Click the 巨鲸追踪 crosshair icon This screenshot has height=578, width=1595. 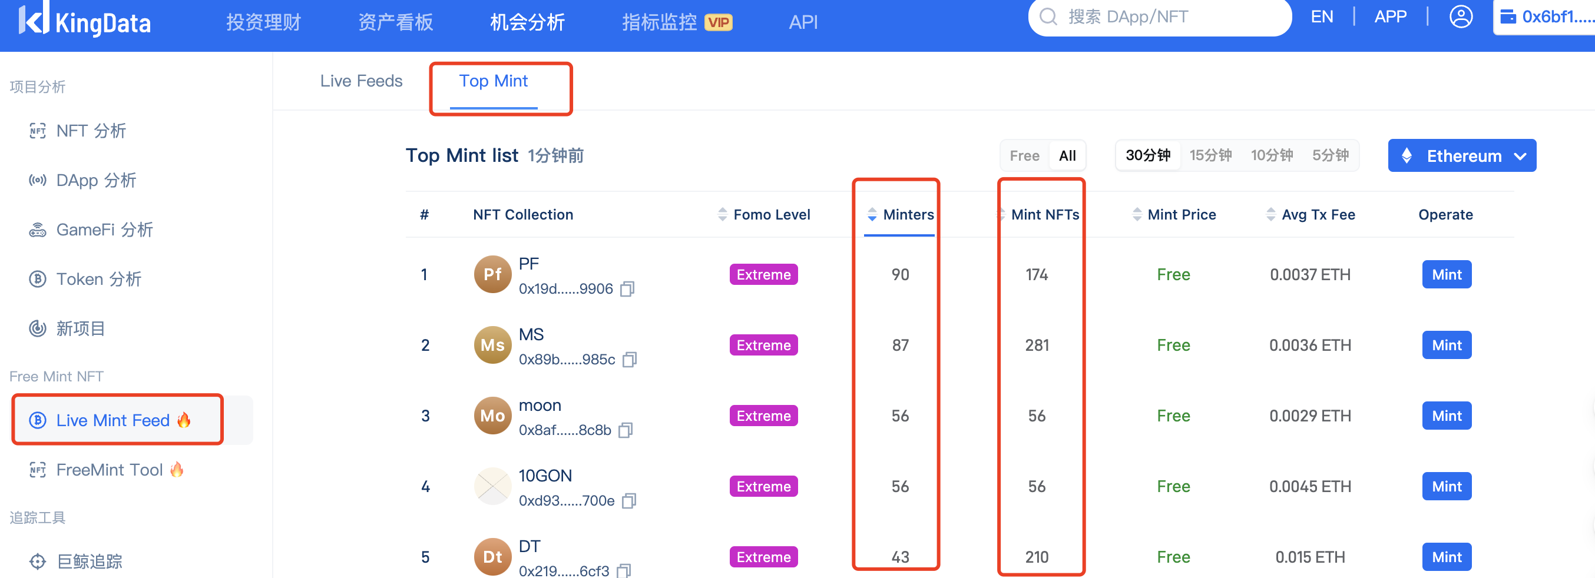(38, 562)
